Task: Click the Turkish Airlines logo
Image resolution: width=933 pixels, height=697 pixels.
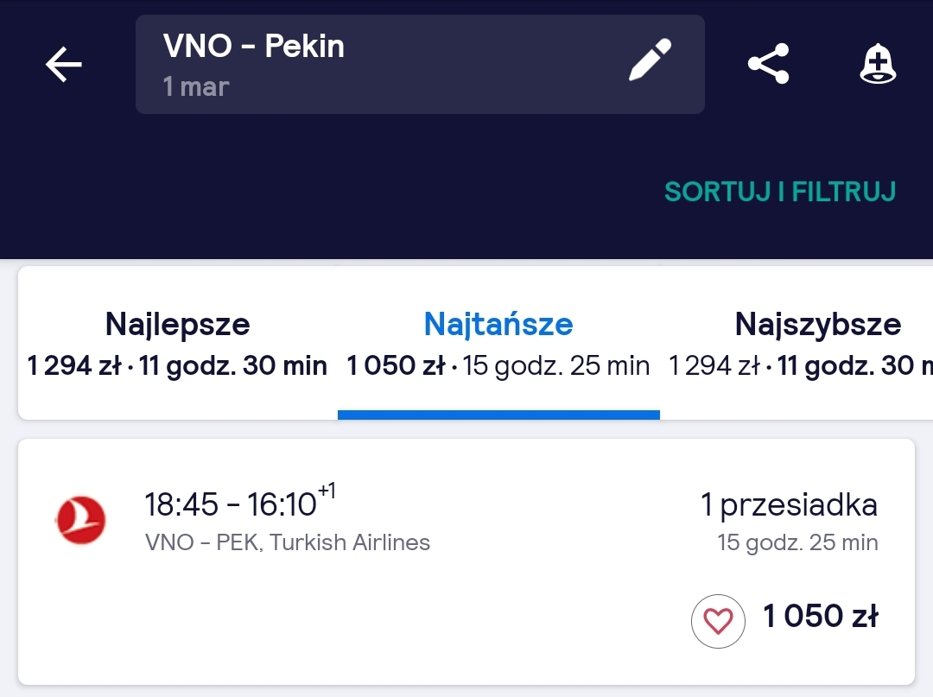Action: pos(81,520)
